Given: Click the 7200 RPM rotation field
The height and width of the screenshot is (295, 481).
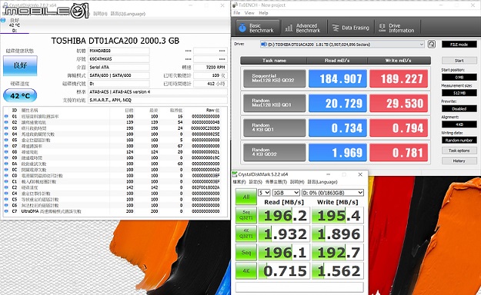Looking at the screenshot, I should (x=210, y=67).
